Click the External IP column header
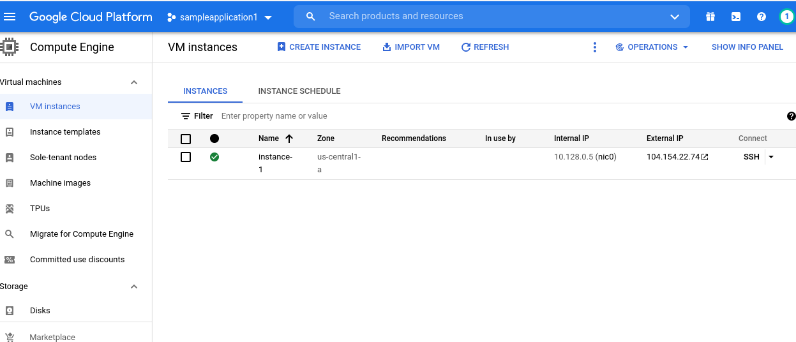Screen dimensions: 796x342 click(665, 138)
